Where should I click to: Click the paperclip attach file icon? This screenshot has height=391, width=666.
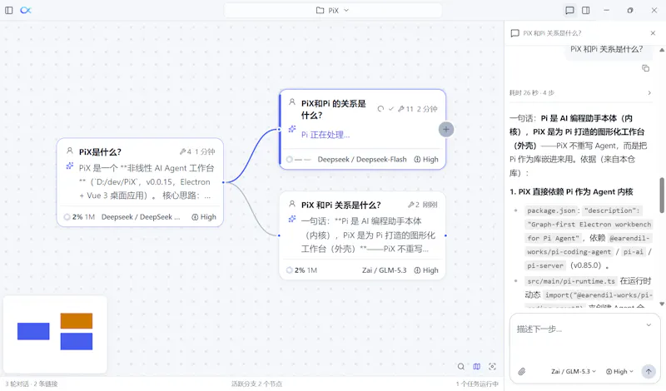click(522, 372)
